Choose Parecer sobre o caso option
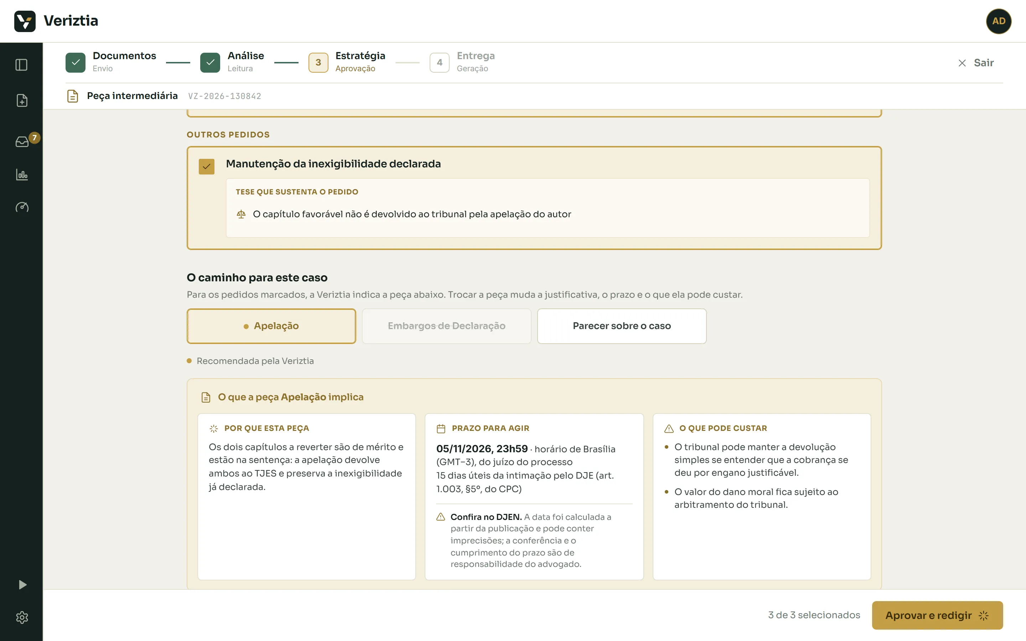This screenshot has height=641, width=1026. 622,326
